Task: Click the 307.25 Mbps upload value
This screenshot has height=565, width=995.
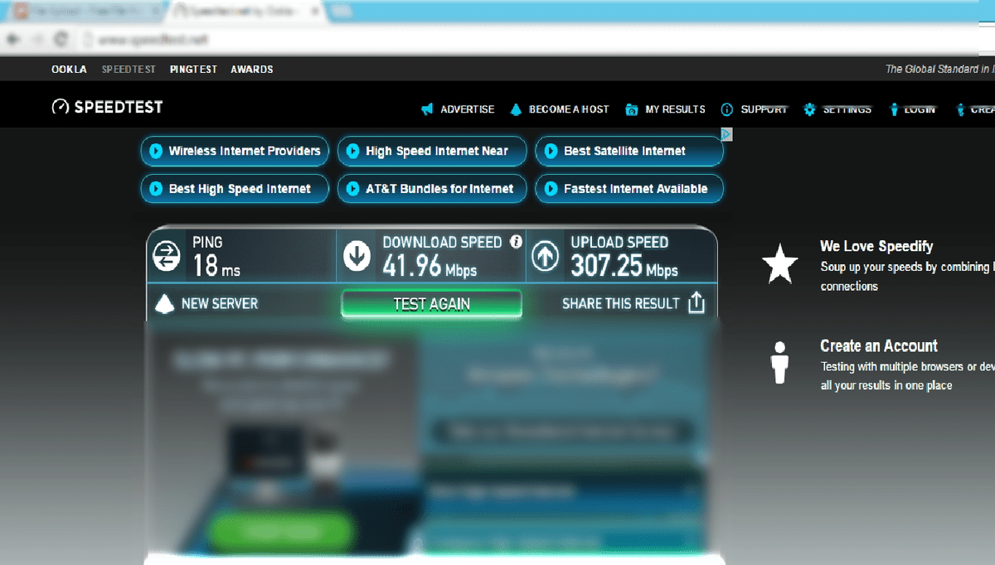Action: (x=624, y=266)
